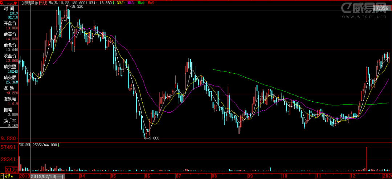The width and height of the screenshot is (392, 179).
Task: Click the green arrow beside the AMOUNT value
Action: click(x=59, y=145)
